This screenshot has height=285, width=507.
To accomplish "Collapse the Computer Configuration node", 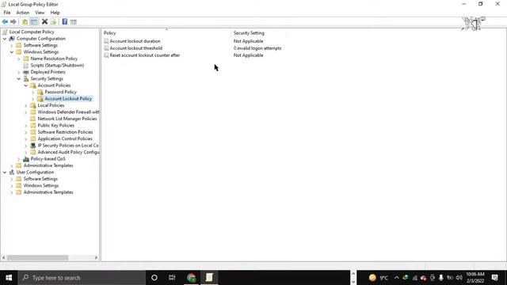I will coord(5,39).
